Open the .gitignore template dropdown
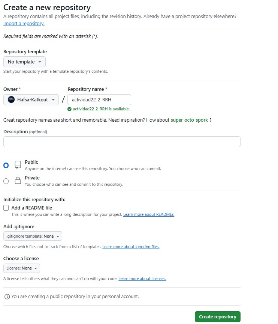The width and height of the screenshot is (278, 324). [x=33, y=236]
